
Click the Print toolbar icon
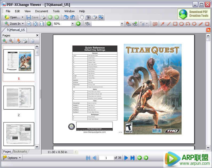tap(43, 17)
